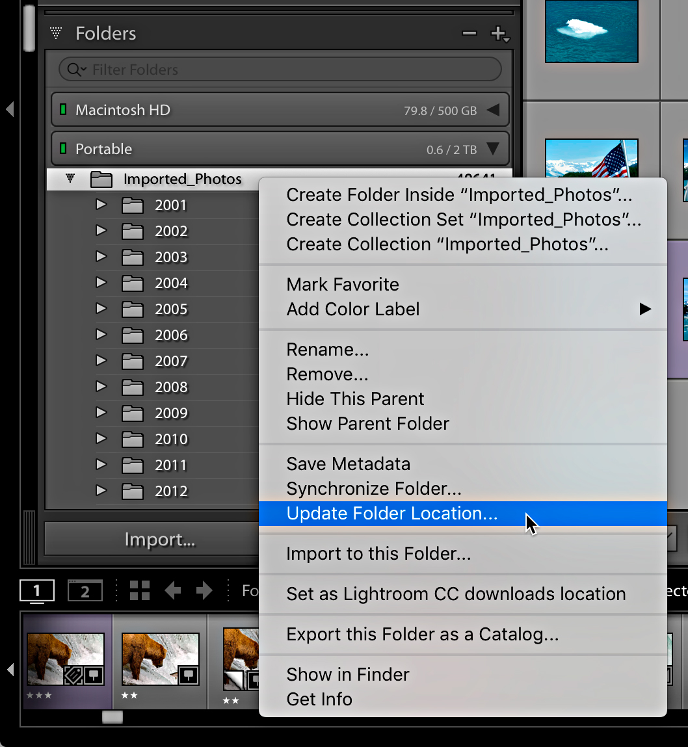Click the plus icon in the Folders panel header
The image size is (688, 747).
[x=499, y=33]
